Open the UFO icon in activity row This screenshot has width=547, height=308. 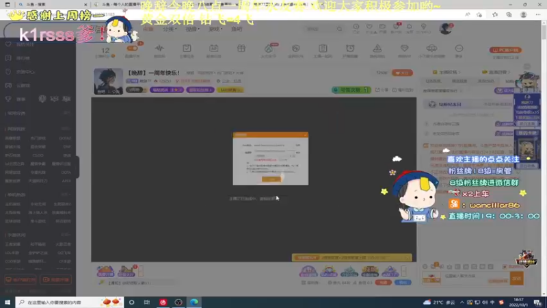click(x=431, y=48)
